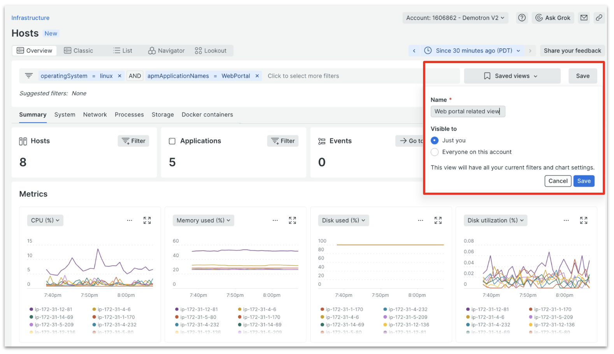Viewport: 614px width, 354px height.
Task: Toggle ip-172-31-12-81 in CPU legend
Action: [x=51, y=310]
